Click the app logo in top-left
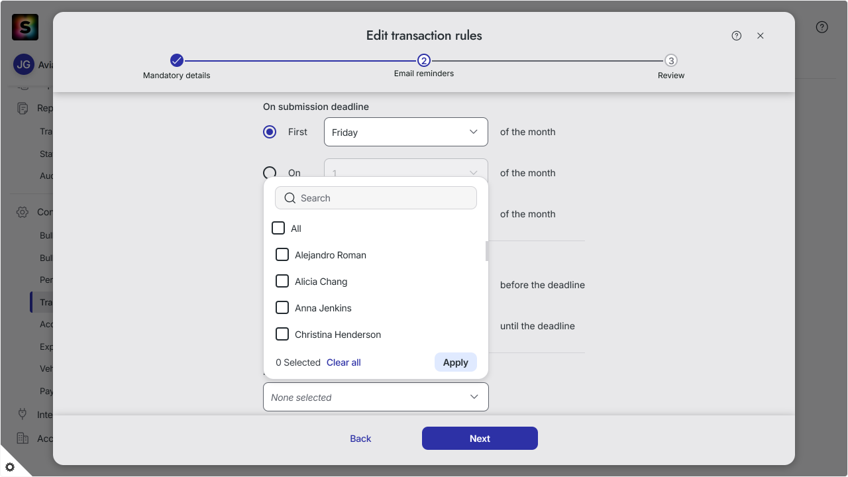Viewport: 848px width, 477px height. pos(25,27)
